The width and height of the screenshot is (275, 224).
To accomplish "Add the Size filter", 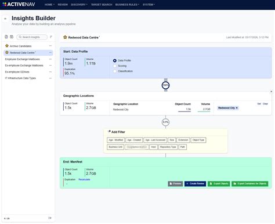I will tap(172, 140).
